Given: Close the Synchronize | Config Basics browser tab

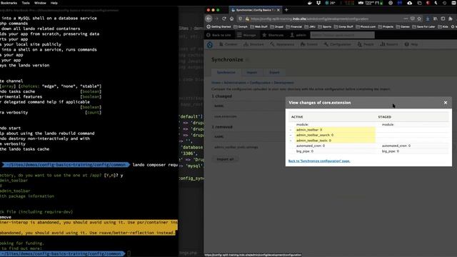Looking at the screenshot, I should [278, 10].
